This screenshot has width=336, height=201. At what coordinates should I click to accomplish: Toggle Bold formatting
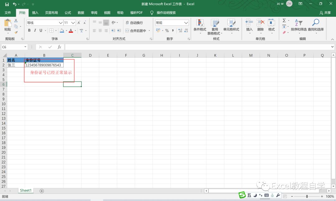pyautogui.click(x=29, y=31)
